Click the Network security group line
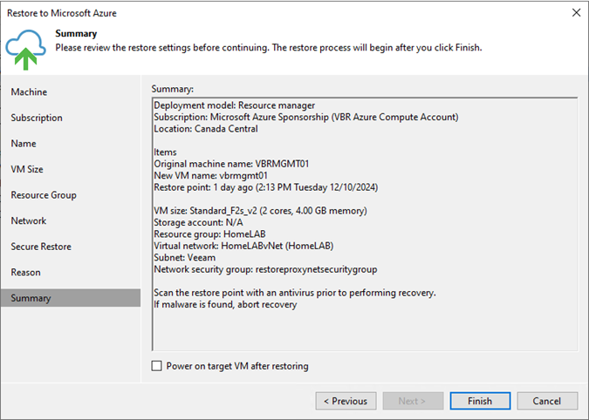Viewport: 589px width, 420px height. coord(265,269)
